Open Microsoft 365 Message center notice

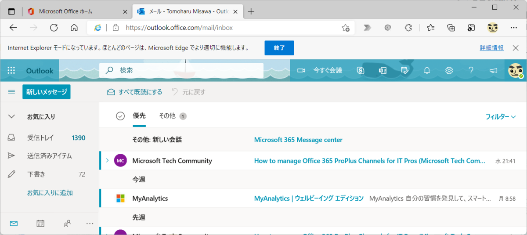(x=298, y=140)
